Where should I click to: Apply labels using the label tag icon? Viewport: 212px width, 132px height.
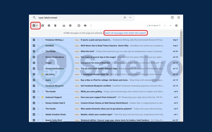point(85,25)
